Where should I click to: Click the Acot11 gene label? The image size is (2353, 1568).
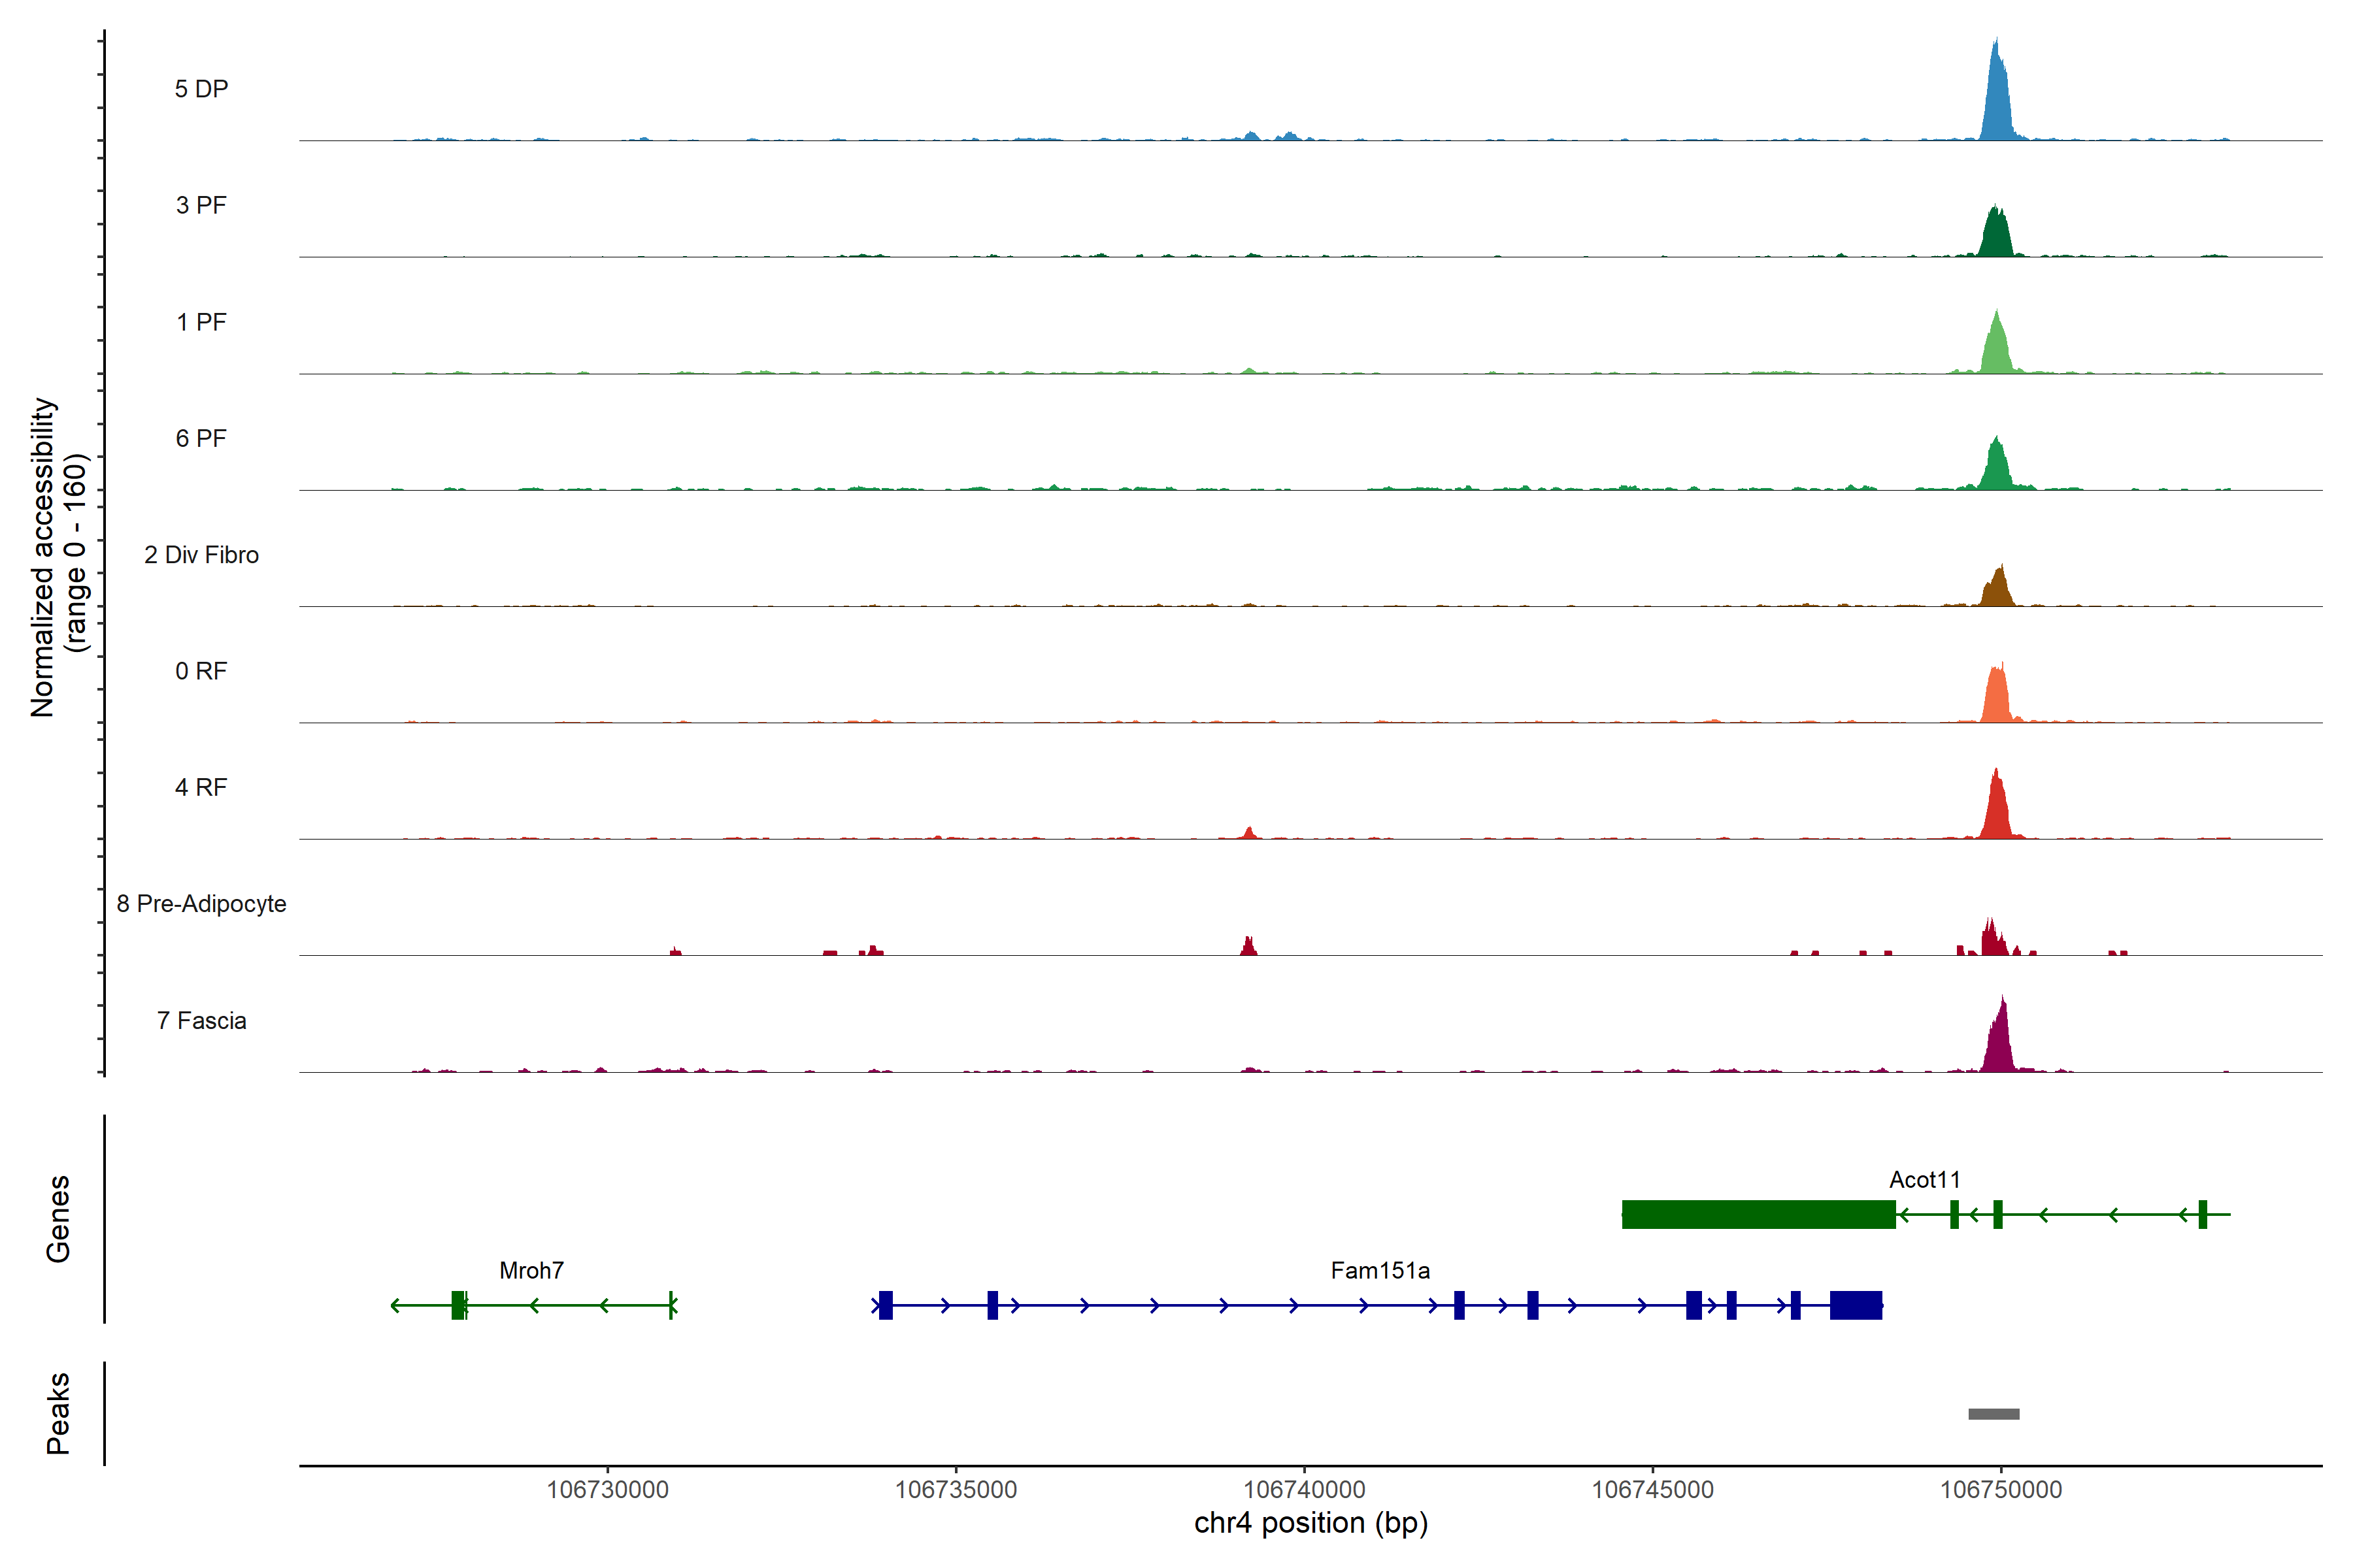pos(1924,1180)
